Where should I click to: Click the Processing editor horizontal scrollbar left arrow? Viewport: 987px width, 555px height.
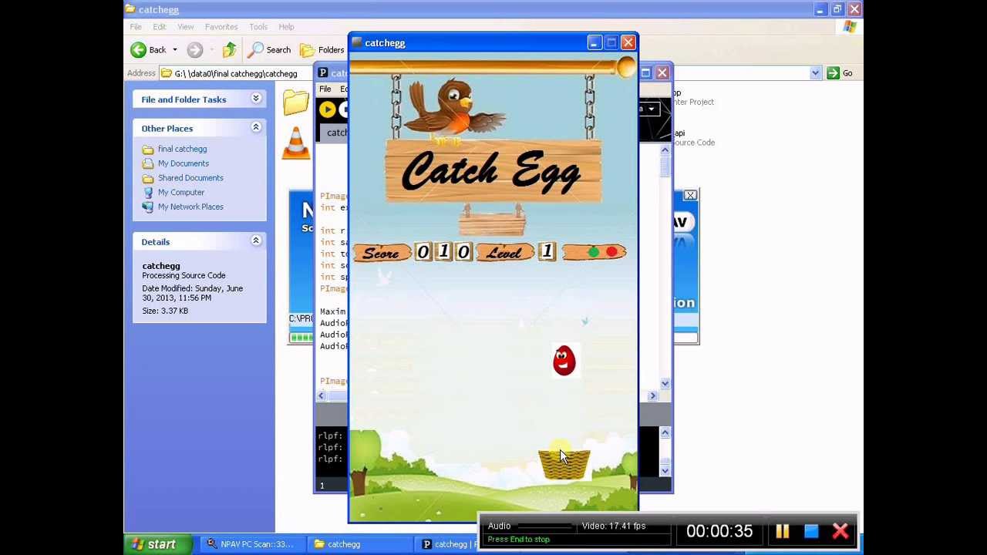pos(322,395)
